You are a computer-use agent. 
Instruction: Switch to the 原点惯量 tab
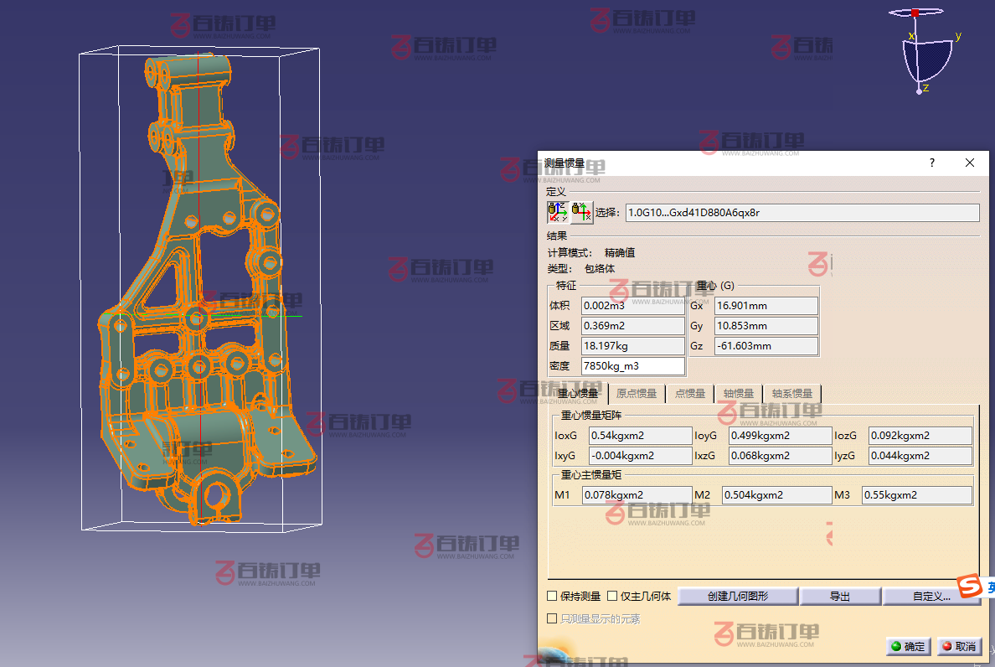(636, 393)
